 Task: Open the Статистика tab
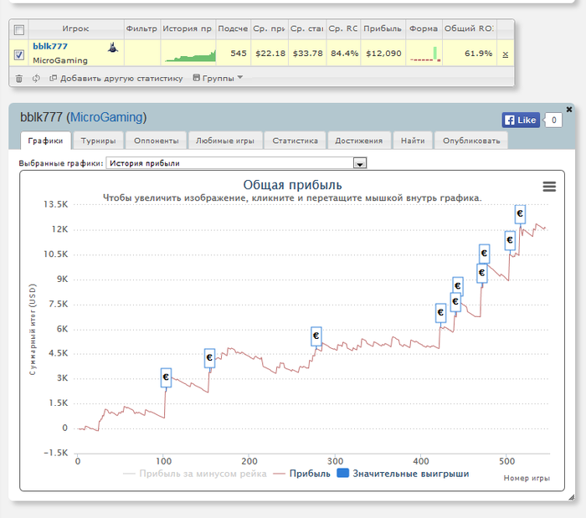pyautogui.click(x=295, y=141)
